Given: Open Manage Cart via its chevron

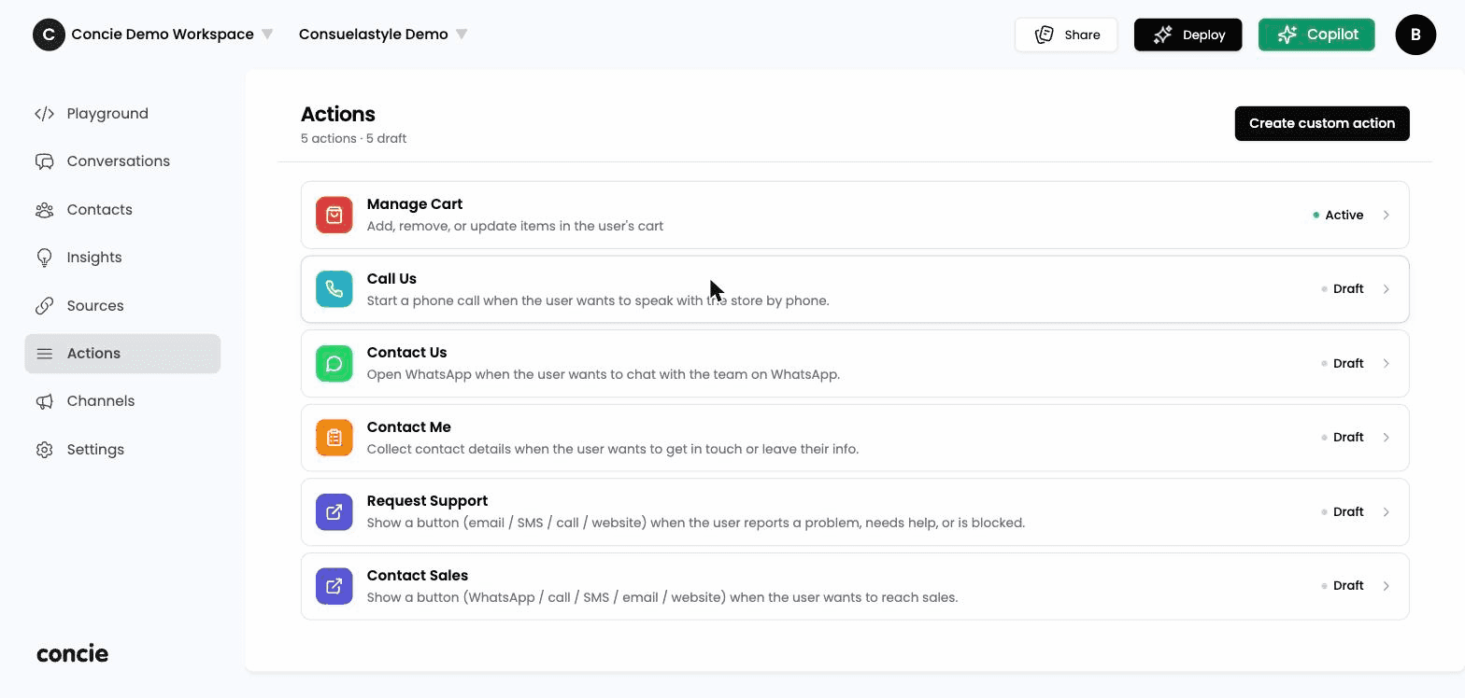Looking at the screenshot, I should pyautogui.click(x=1387, y=215).
